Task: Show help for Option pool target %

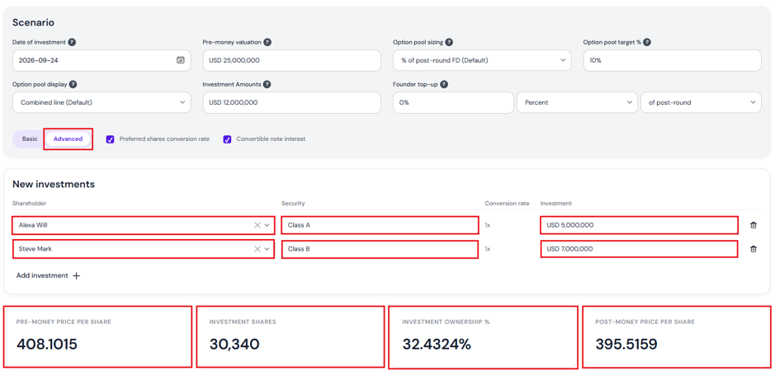Action: (x=647, y=42)
